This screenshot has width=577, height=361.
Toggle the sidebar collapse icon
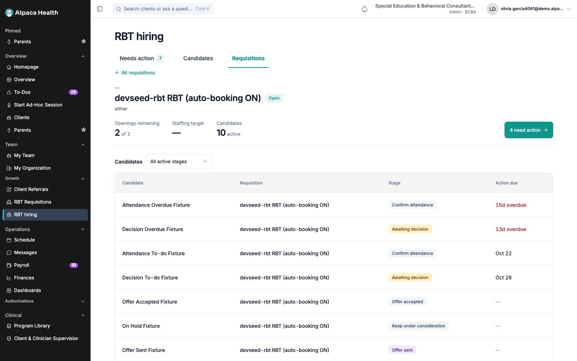pos(100,9)
